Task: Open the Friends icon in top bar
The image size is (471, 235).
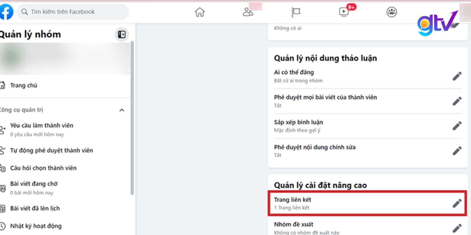Action: click(248, 12)
